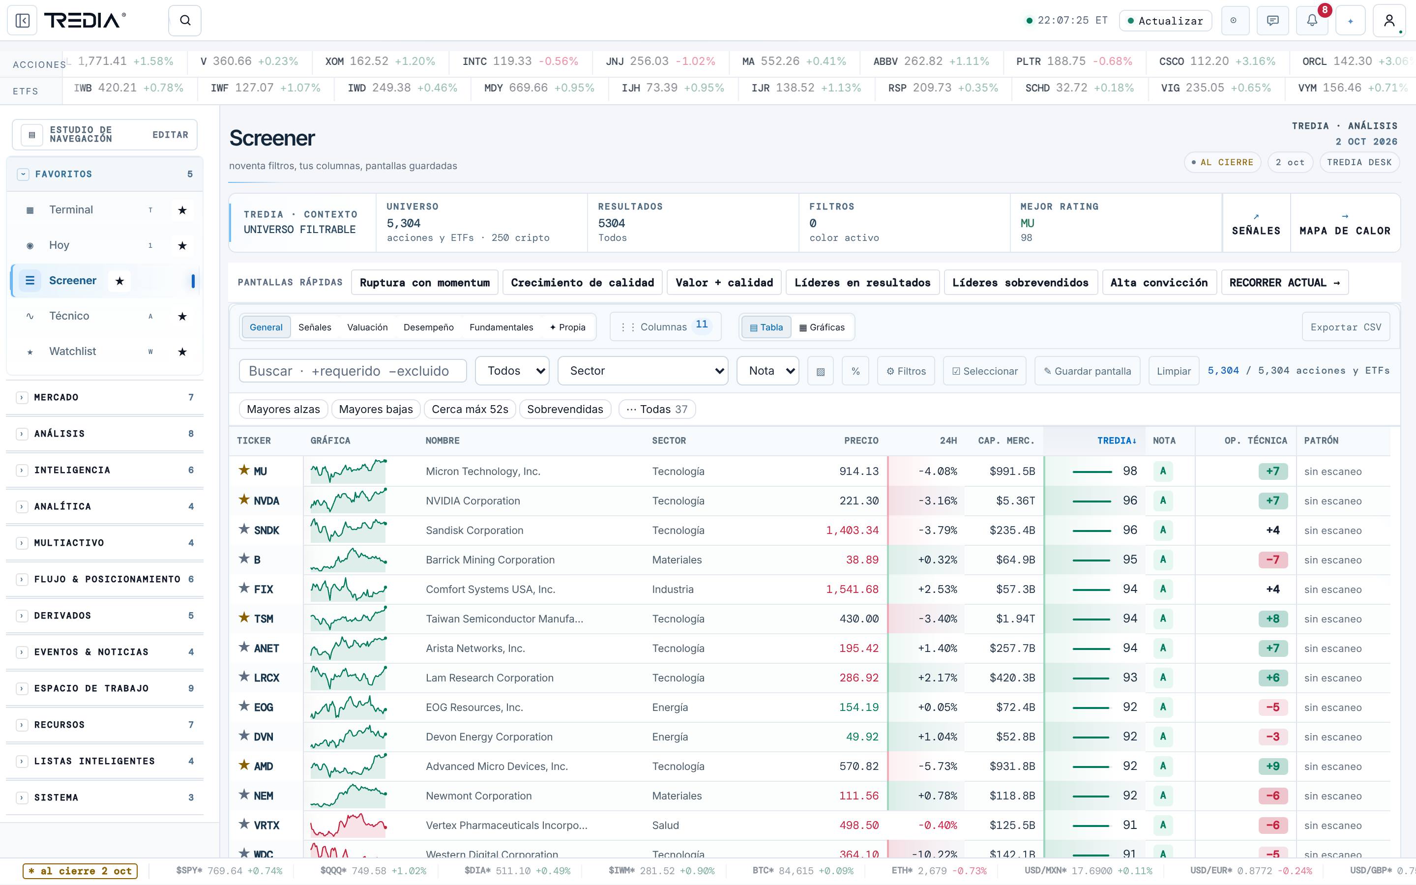Open the user profile icon
Image resolution: width=1416 pixels, height=885 pixels.
1389,21
